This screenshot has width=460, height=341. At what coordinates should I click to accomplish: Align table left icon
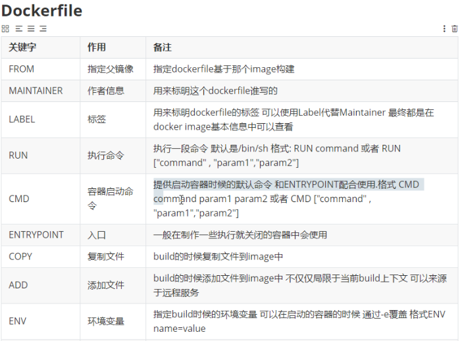click(19, 28)
